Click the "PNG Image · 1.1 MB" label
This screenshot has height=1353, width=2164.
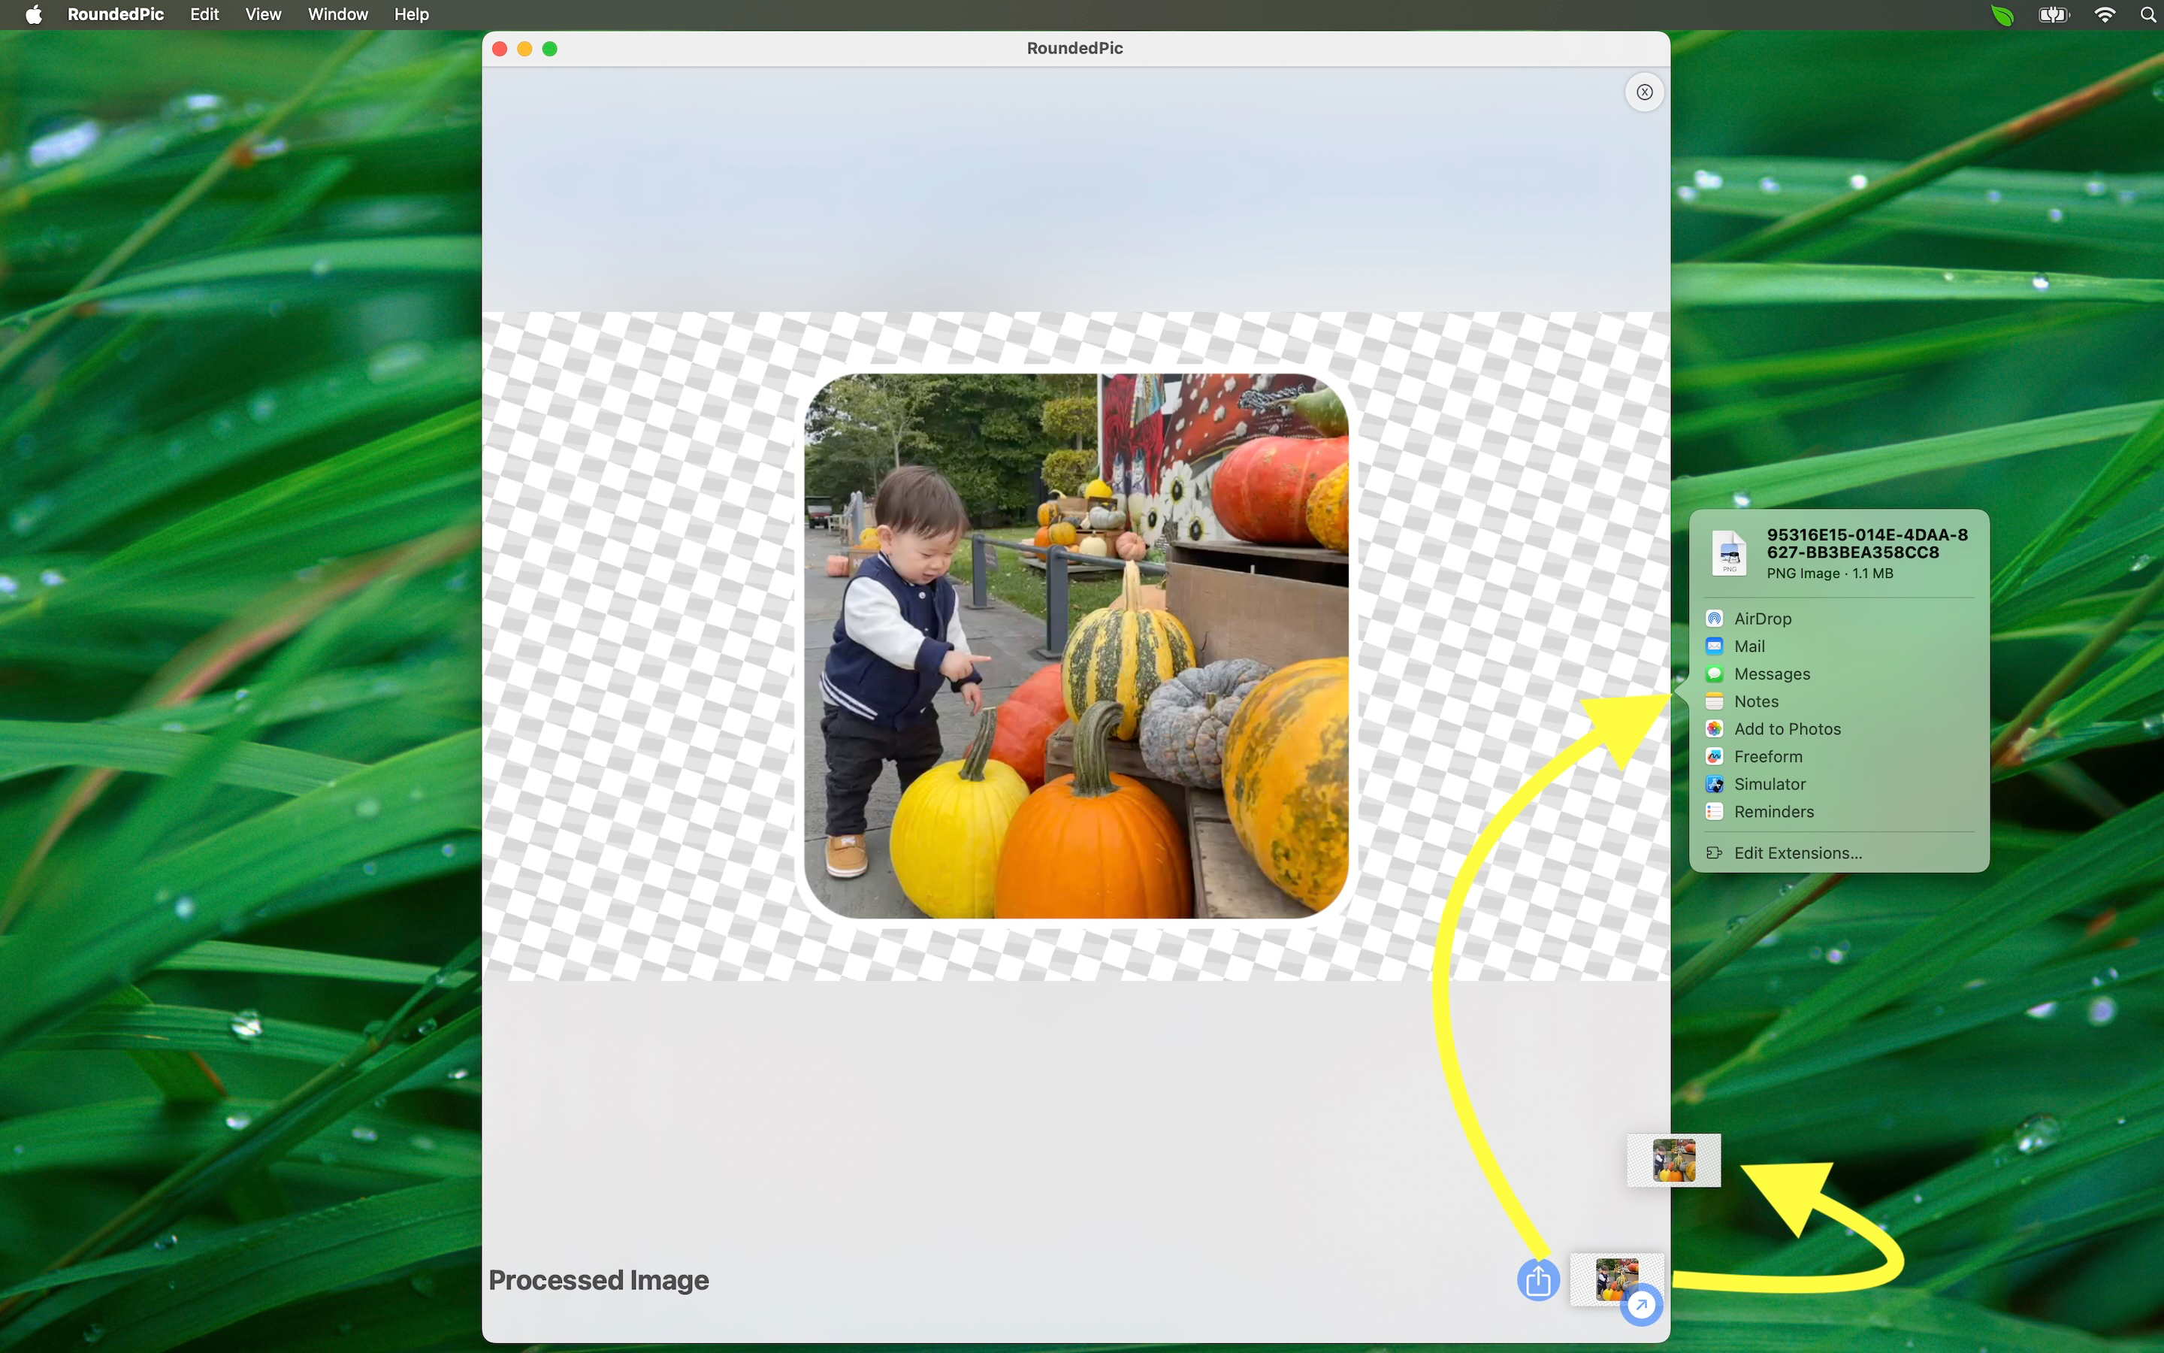pos(1830,574)
